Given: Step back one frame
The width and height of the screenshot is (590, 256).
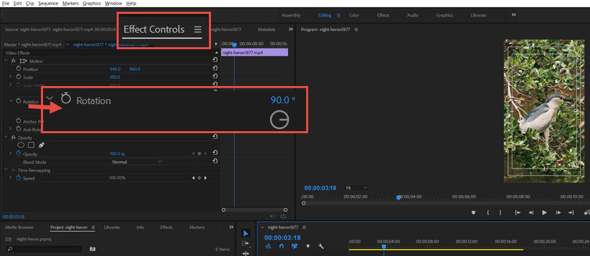Looking at the screenshot, I should click(x=531, y=213).
